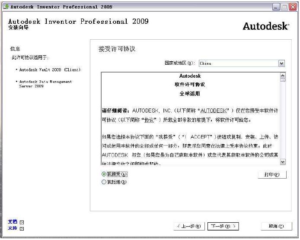The image size is (300, 240).
Task: Go back with the 上一步 button
Action: [x=189, y=226]
